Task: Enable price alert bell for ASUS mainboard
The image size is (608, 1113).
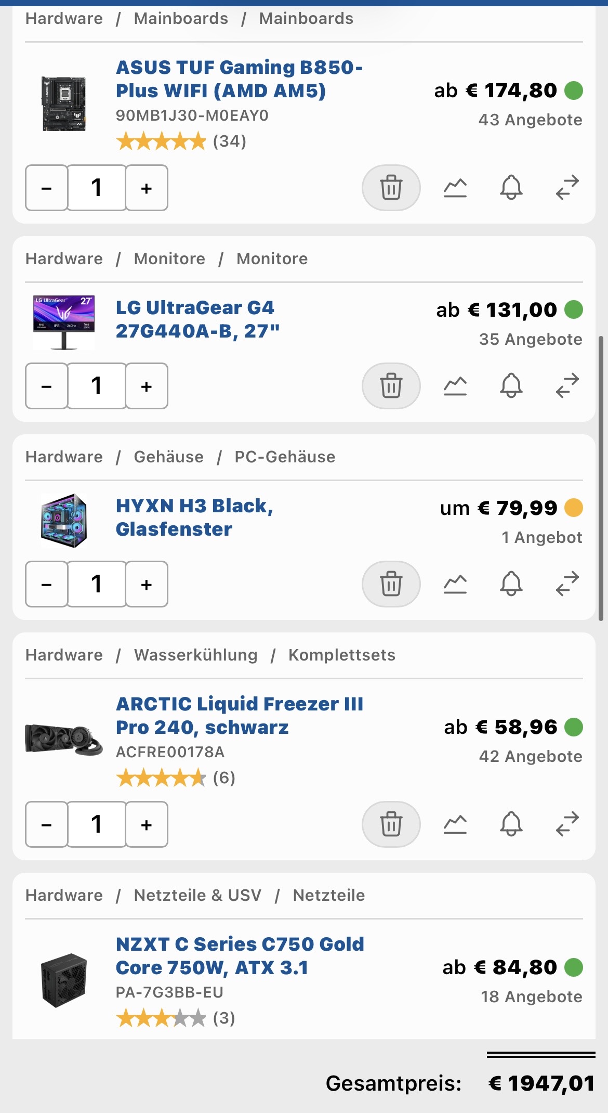Action: [511, 188]
